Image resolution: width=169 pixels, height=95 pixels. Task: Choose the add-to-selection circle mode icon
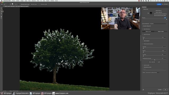8,4
